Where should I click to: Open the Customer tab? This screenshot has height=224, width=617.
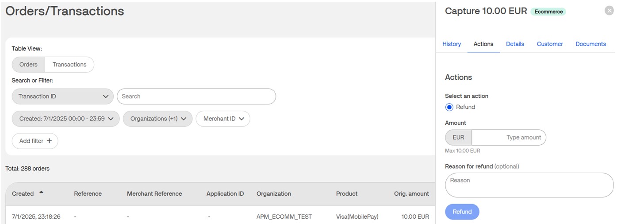click(x=550, y=44)
